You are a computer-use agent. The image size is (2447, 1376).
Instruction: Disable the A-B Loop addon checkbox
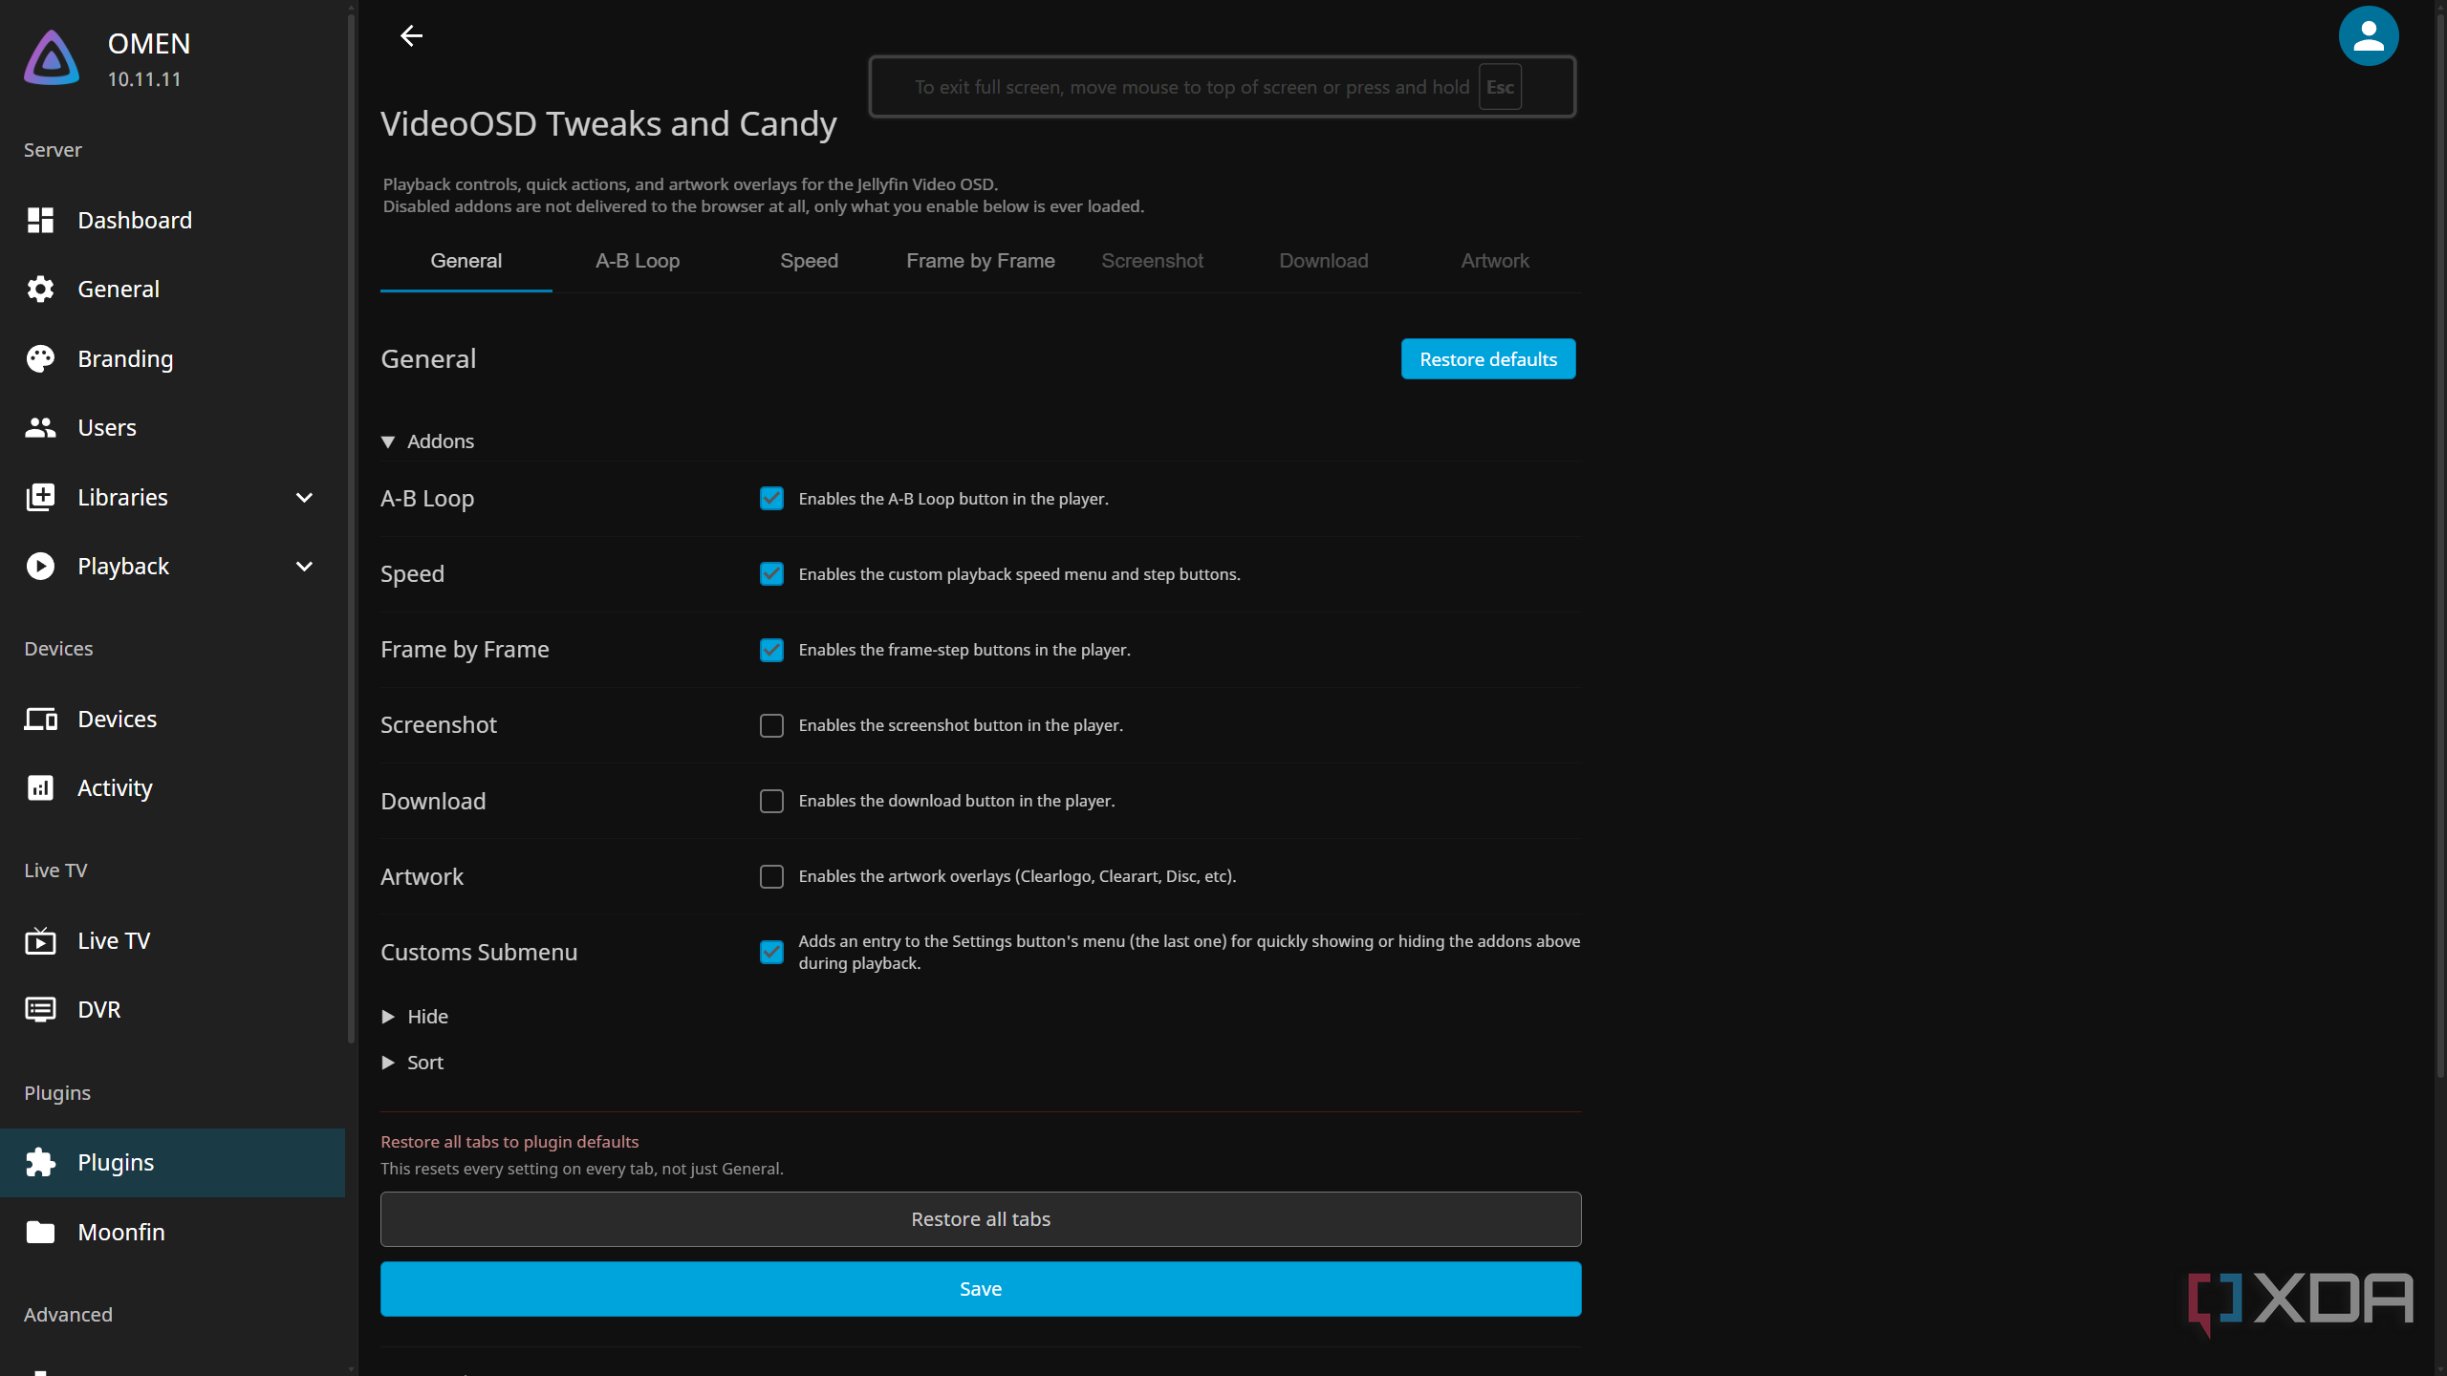[771, 499]
